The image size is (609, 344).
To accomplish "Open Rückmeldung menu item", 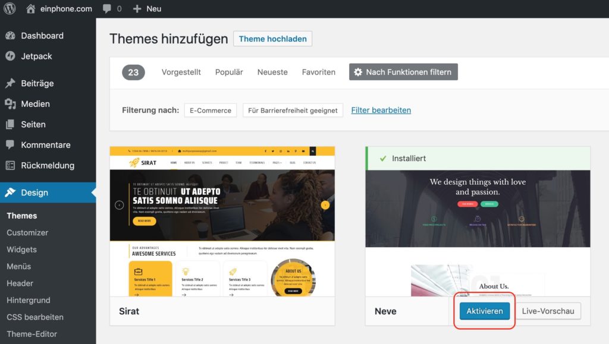I will tap(48, 166).
